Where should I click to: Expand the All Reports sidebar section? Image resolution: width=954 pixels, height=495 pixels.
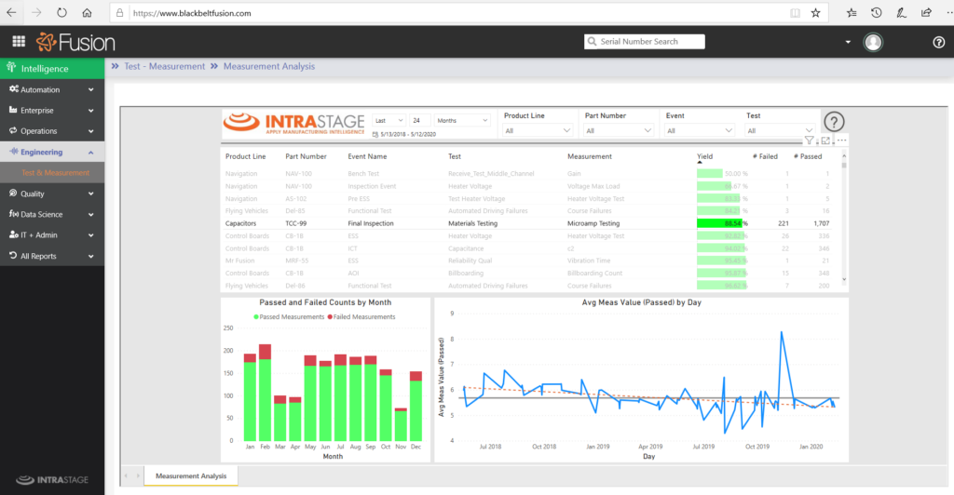(x=52, y=256)
